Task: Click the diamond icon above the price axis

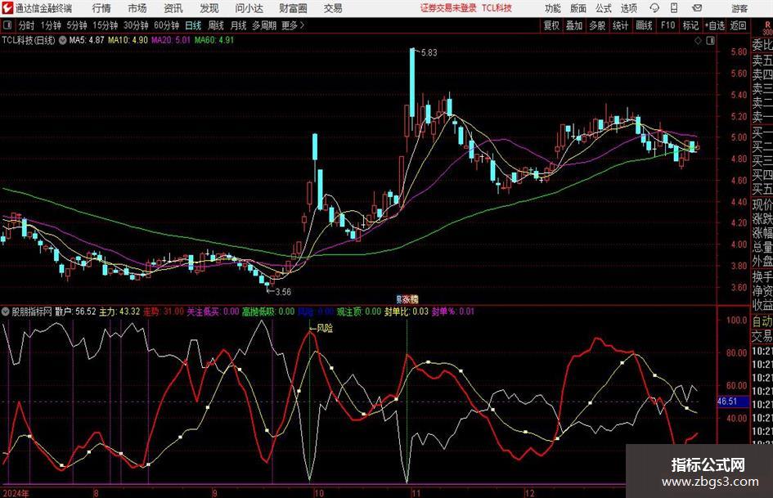Action: coord(698,40)
